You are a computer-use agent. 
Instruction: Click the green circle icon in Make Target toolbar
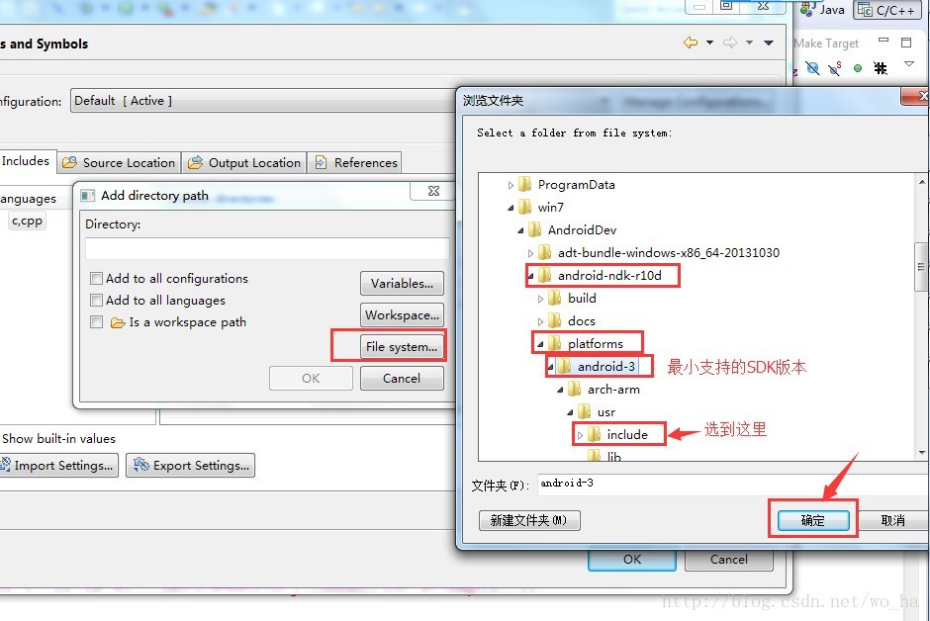(858, 69)
